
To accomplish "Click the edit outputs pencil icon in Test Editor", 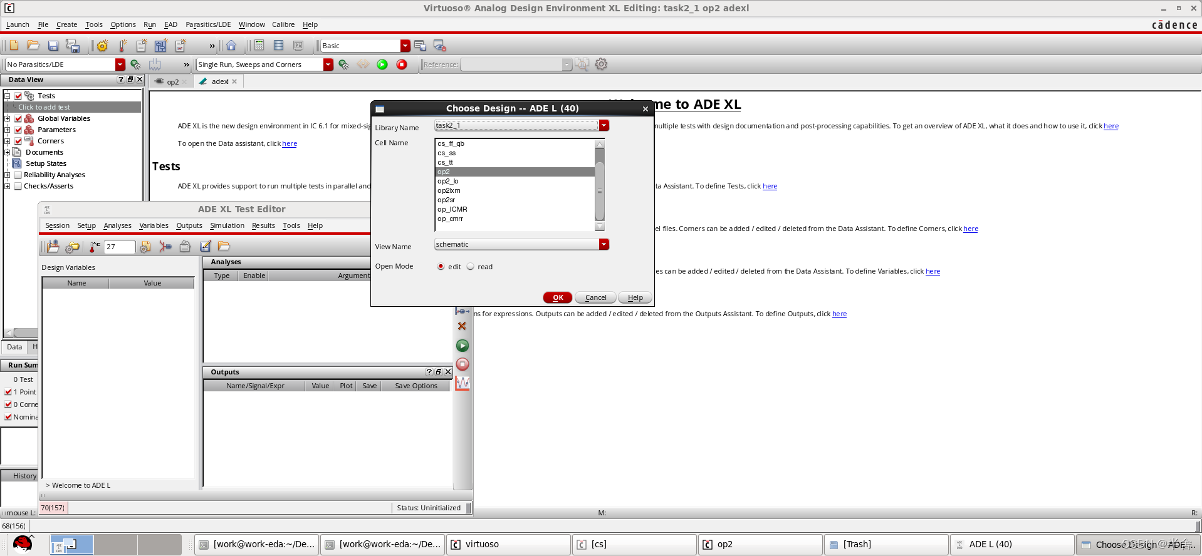I will 205,247.
